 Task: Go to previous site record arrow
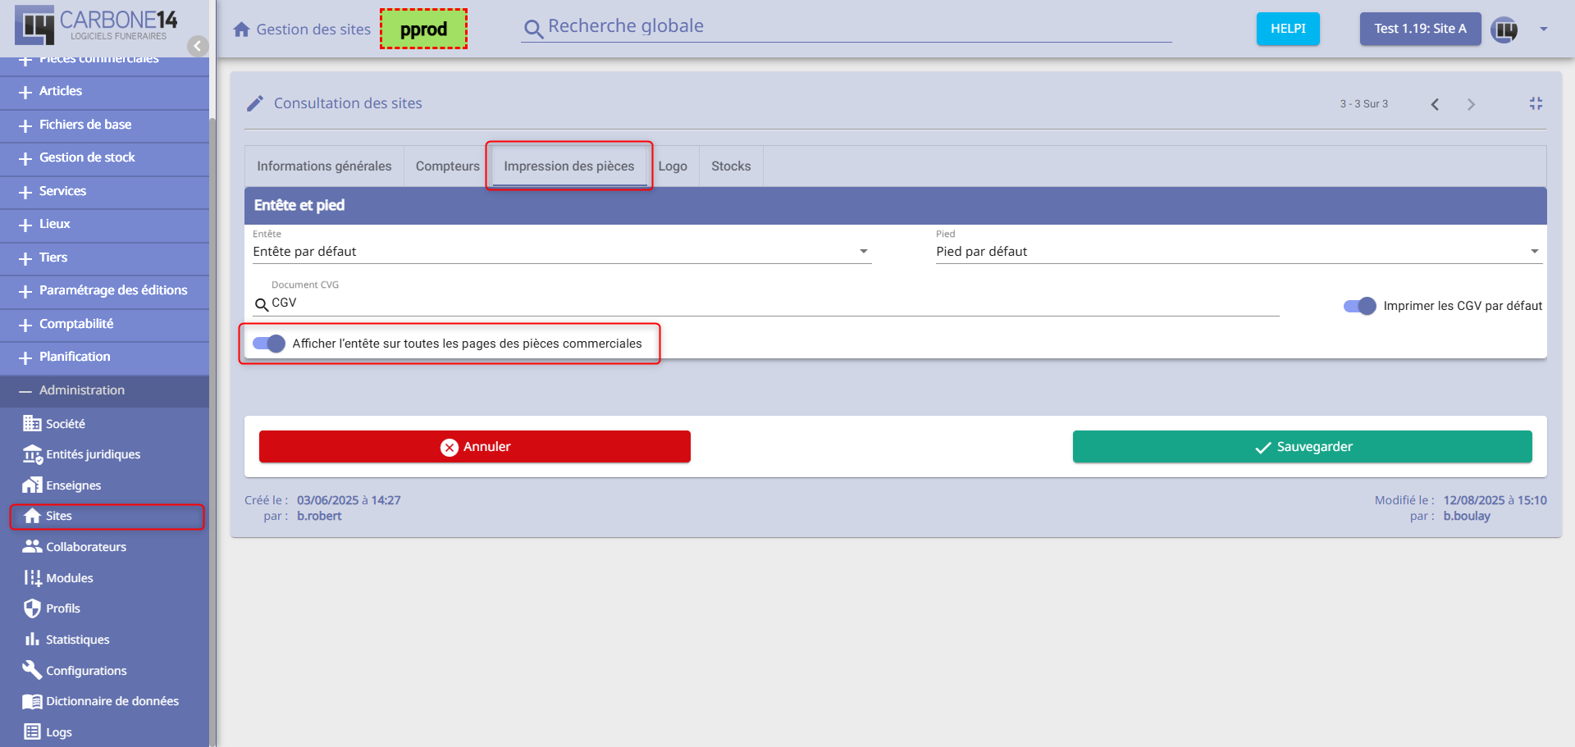[x=1435, y=104]
